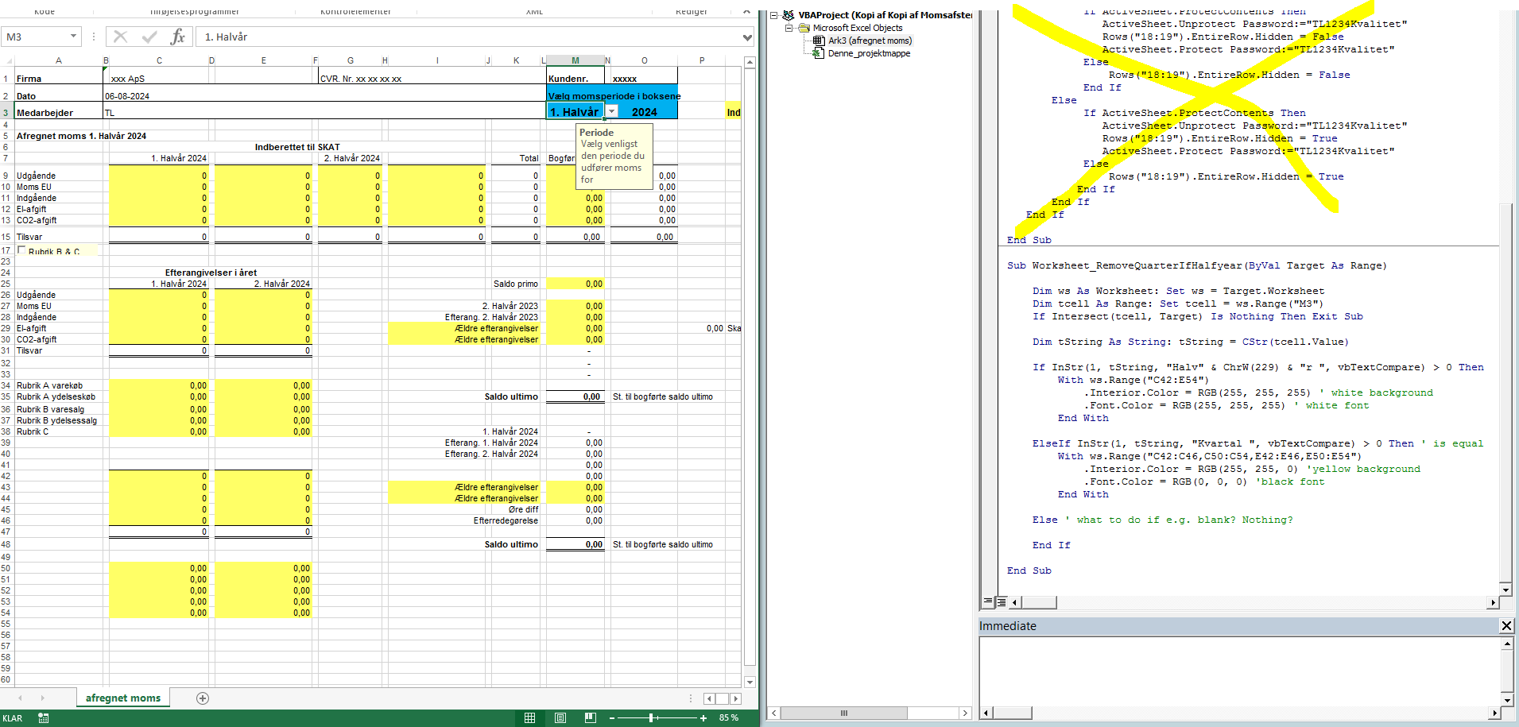Collapse Microsoft Excel Objects folder node
Image resolution: width=1519 pixels, height=727 pixels.
click(x=789, y=28)
